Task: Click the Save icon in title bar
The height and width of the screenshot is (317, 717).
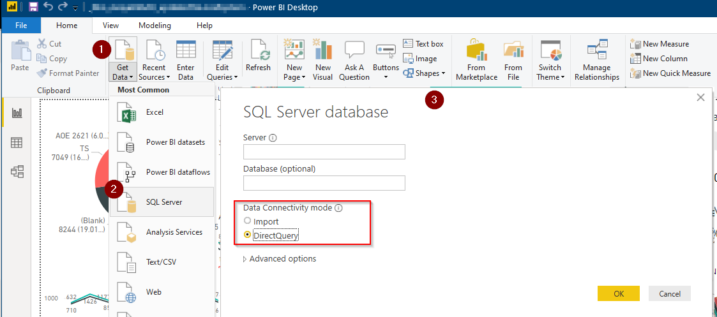Action: (33, 7)
